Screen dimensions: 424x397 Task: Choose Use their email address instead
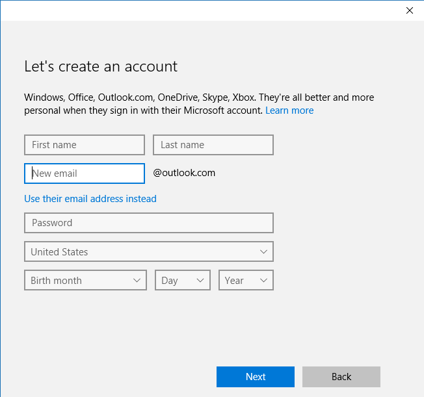(x=90, y=199)
